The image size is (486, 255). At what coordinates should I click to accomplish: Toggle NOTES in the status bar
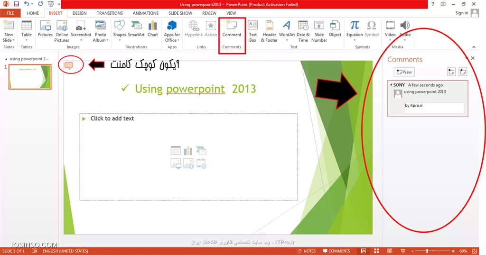307,251
